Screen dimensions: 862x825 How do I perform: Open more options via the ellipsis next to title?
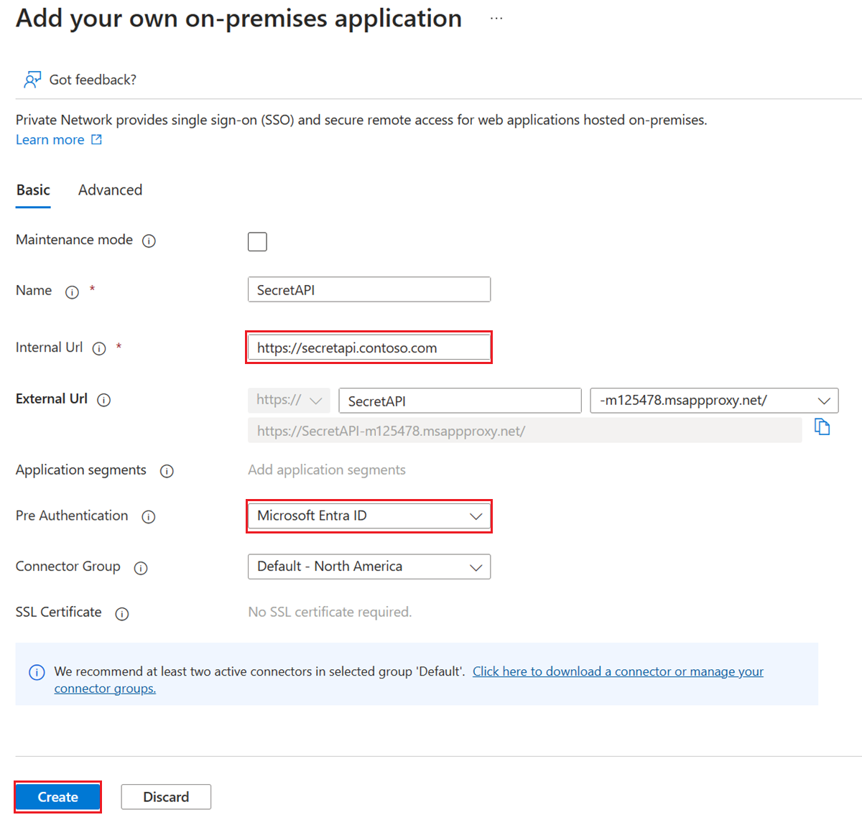click(x=496, y=17)
